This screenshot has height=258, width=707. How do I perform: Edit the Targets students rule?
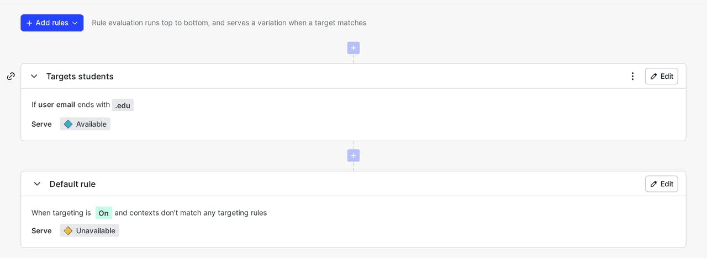pos(661,76)
